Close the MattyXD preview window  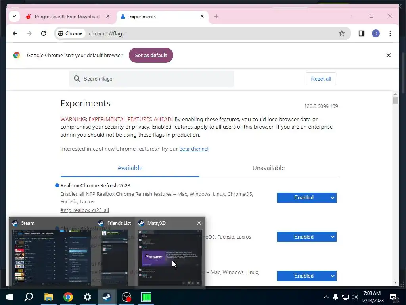pyautogui.click(x=199, y=223)
